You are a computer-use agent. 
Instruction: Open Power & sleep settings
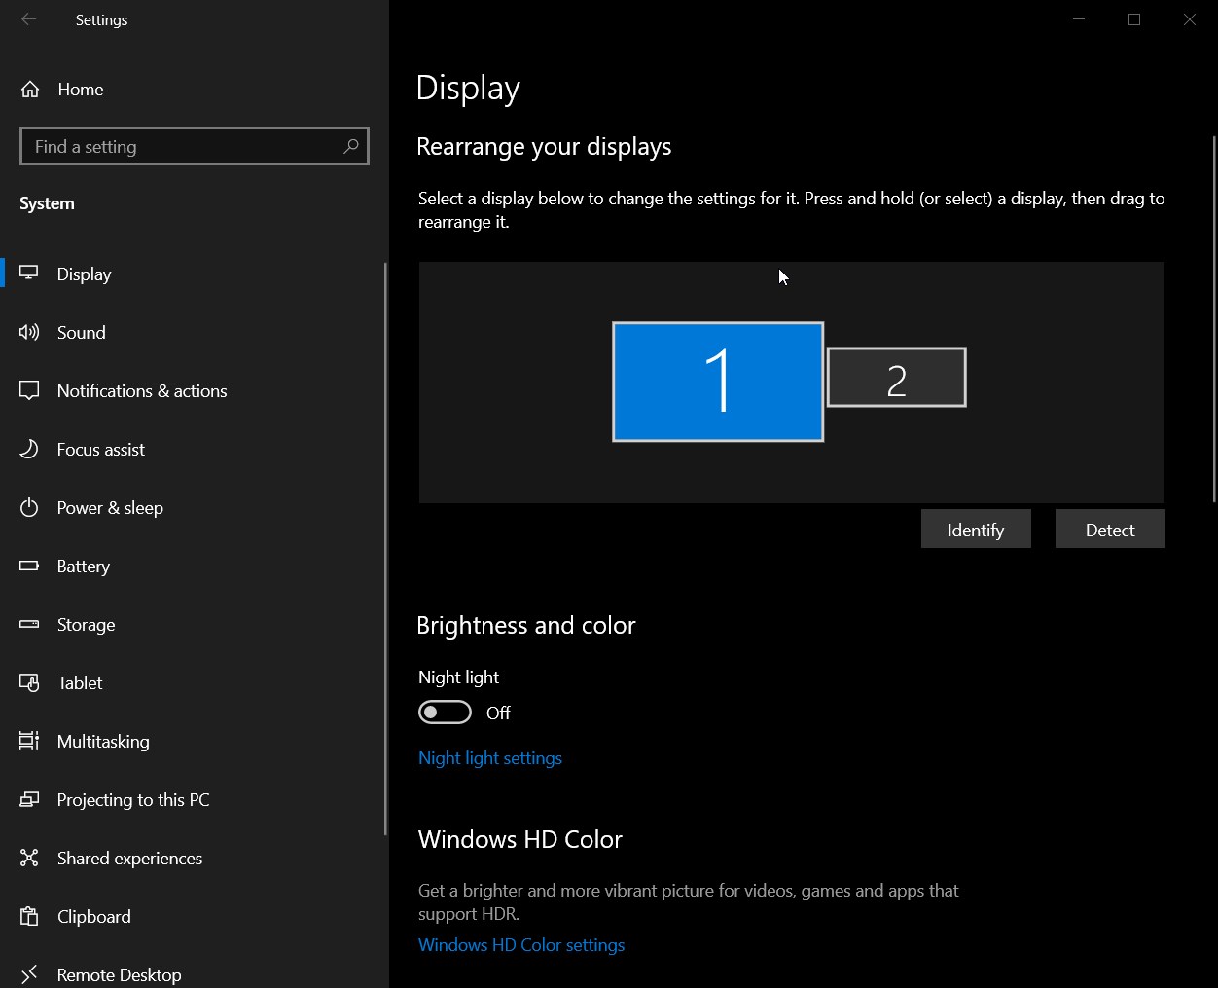(30, 507)
